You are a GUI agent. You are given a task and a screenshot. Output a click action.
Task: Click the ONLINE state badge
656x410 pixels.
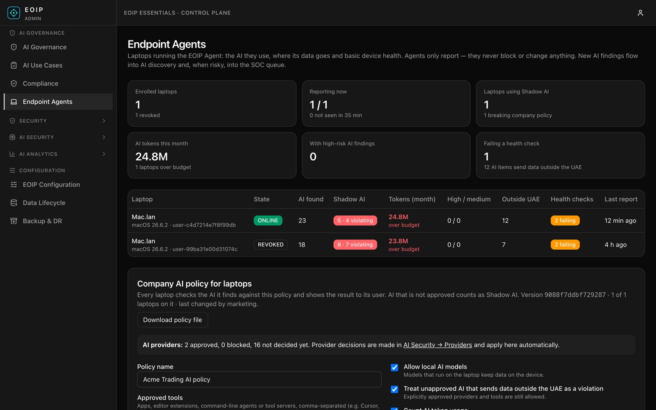click(268, 221)
